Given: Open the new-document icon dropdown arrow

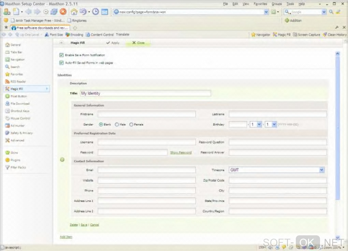Looking at the screenshot, I should point(22,12).
